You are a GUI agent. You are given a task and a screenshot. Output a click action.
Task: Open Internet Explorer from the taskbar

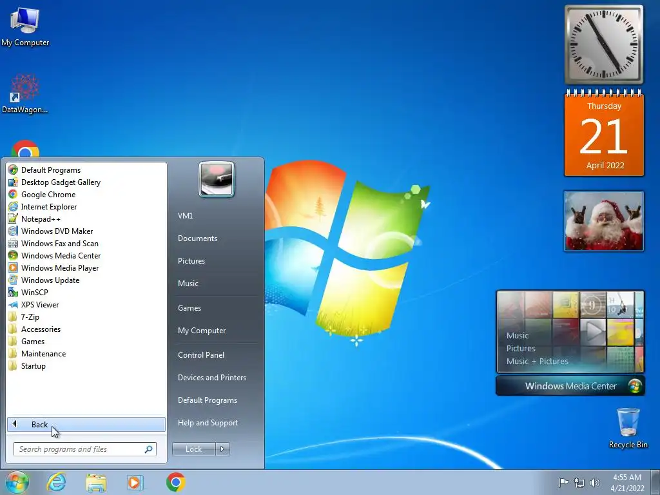(57, 482)
